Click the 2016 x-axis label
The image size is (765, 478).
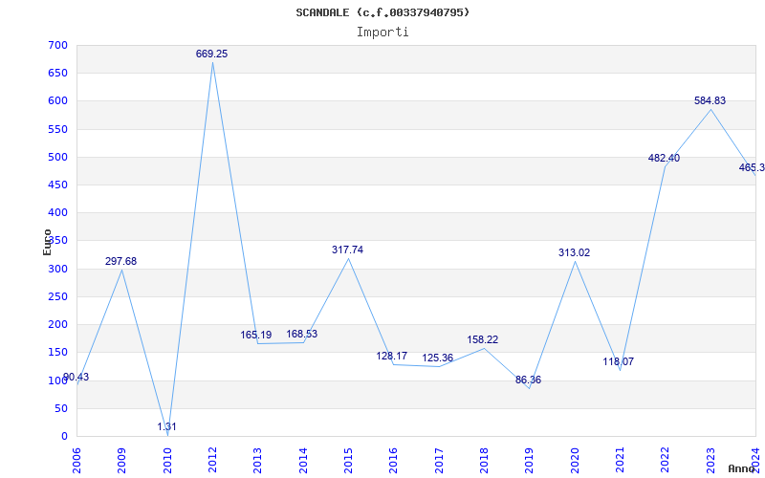(x=394, y=460)
